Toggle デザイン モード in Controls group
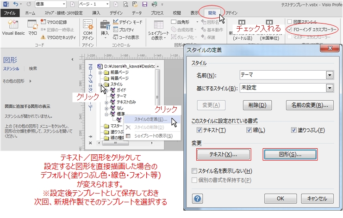343x218 pixels. point(128,22)
